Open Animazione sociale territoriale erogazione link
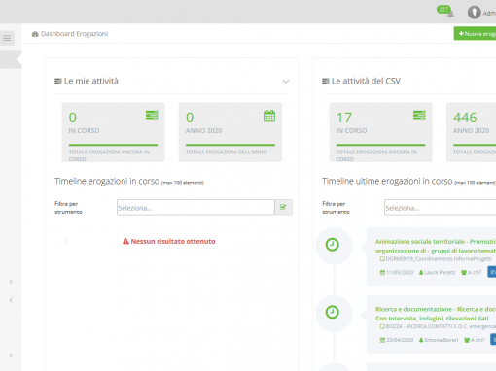The height and width of the screenshot is (371, 496). pyautogui.click(x=436, y=246)
